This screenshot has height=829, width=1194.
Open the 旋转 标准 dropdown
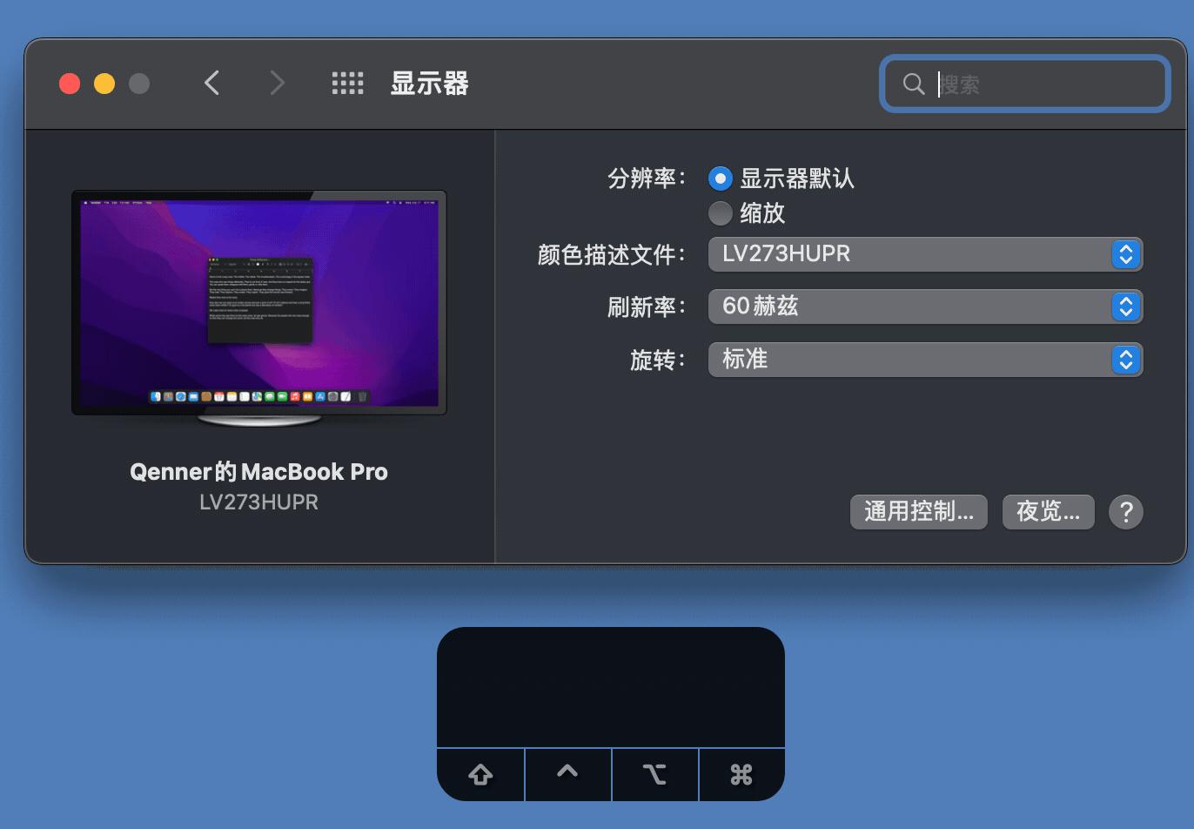(x=925, y=359)
